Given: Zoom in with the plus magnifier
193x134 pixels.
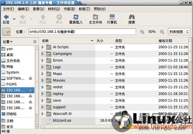Looking at the screenshot, I should click(x=162, y=32).
